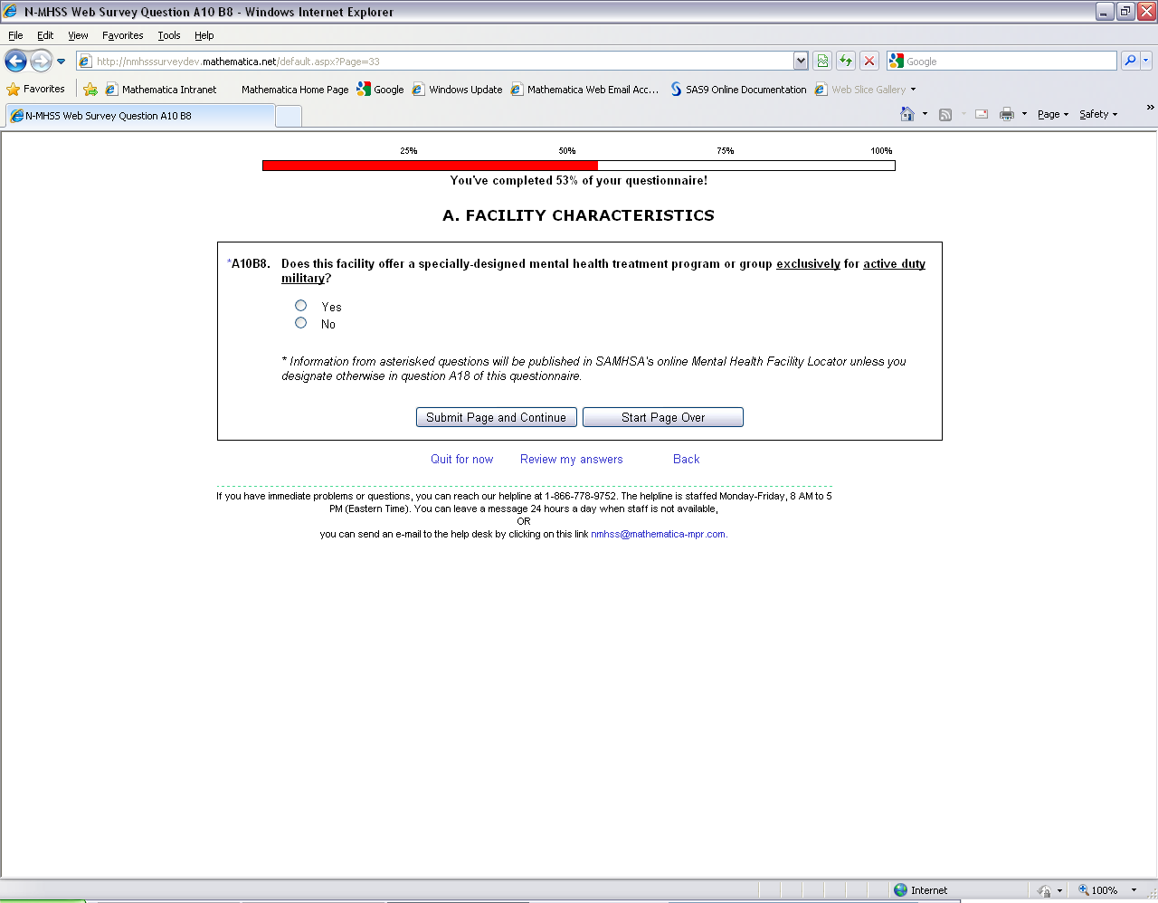Open the Help menu
1158x903 pixels.
[204, 35]
